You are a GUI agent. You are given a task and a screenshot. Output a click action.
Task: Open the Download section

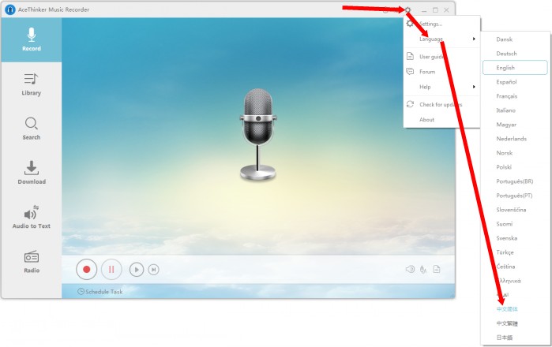pos(32,173)
